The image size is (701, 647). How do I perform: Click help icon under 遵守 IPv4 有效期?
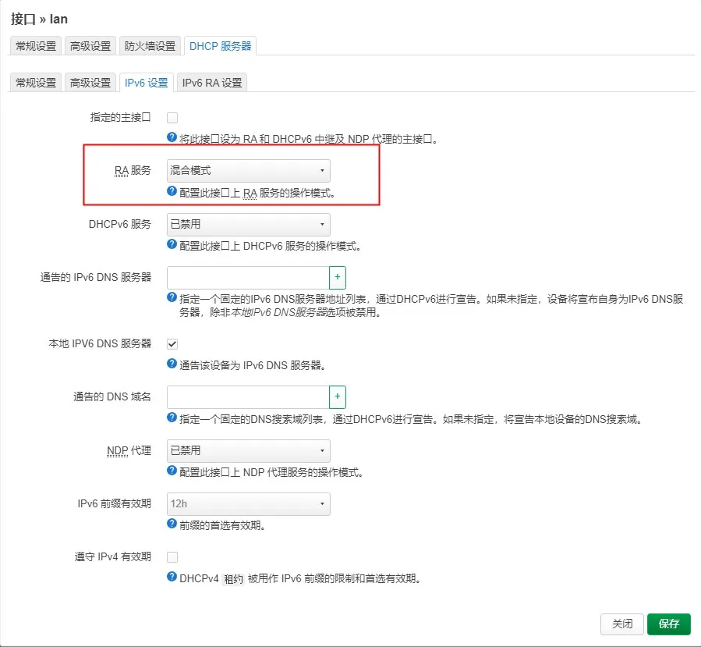172,577
